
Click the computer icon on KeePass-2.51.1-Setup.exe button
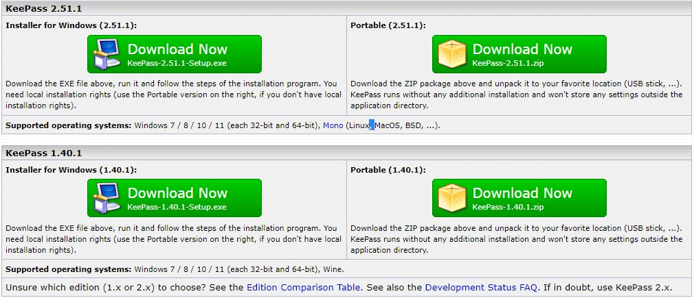point(107,54)
